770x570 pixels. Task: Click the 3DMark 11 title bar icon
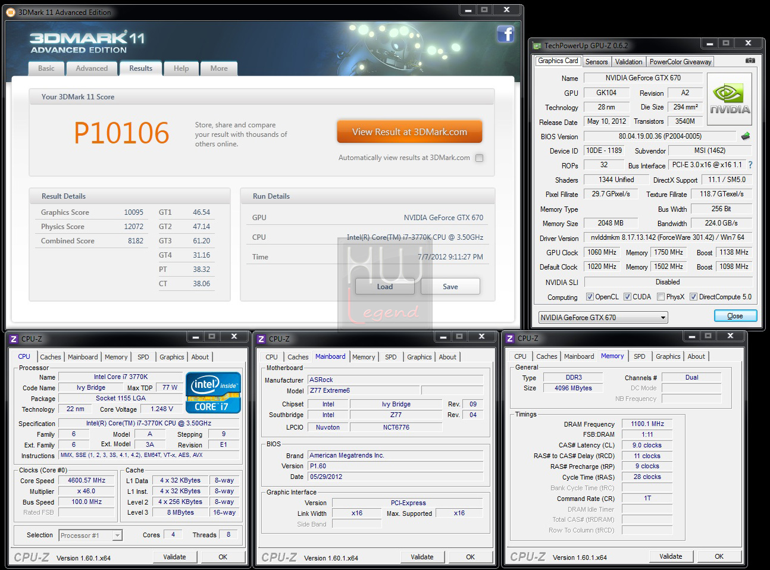10,12
